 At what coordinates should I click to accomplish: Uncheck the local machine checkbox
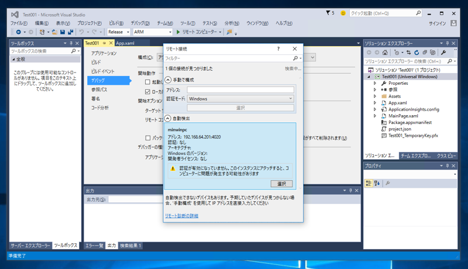coord(147,92)
